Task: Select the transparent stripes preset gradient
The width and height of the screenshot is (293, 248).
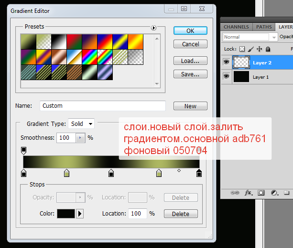Action: [120, 57]
